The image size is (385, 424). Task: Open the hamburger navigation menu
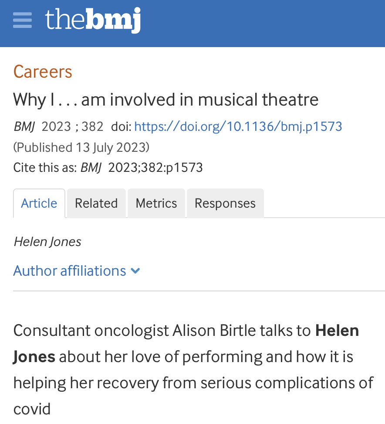(x=22, y=20)
